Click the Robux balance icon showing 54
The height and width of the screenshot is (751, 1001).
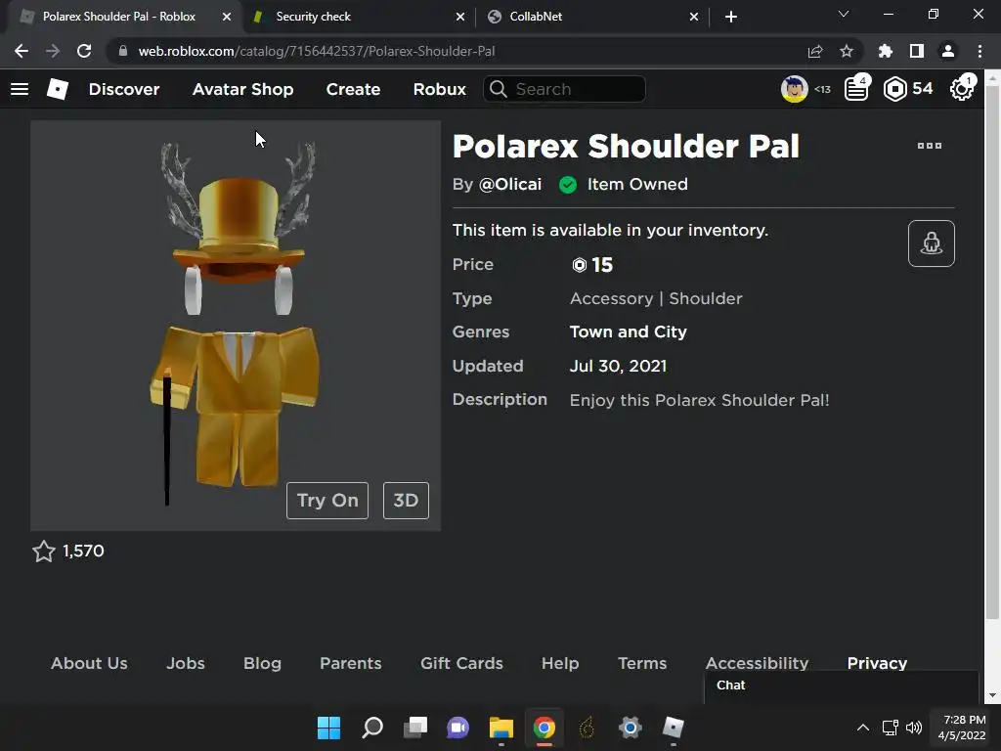point(895,89)
